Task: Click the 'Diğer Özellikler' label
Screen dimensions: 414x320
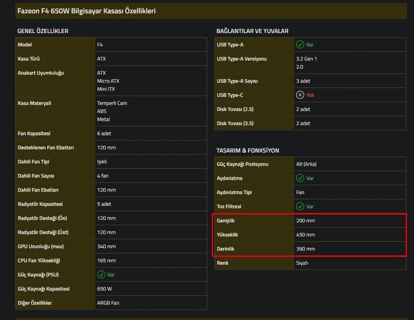Action: tap(35, 303)
